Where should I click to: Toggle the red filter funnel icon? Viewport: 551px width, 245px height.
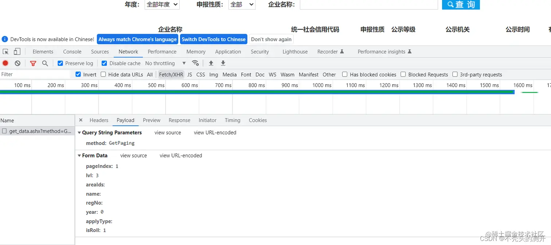point(33,63)
